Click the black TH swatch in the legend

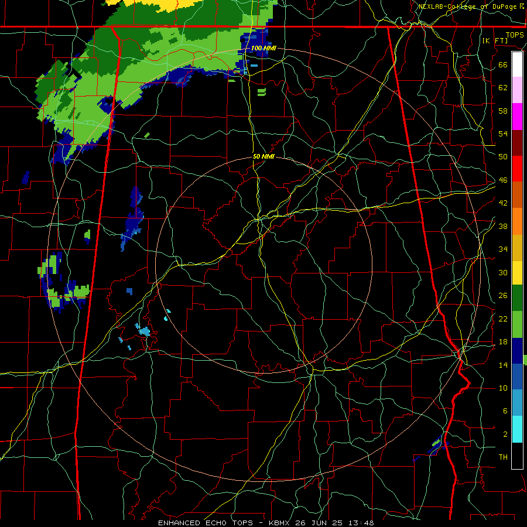[x=517, y=456]
